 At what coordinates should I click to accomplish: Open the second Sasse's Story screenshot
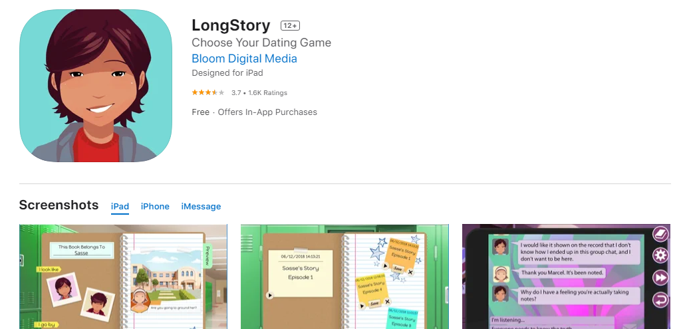click(344, 277)
